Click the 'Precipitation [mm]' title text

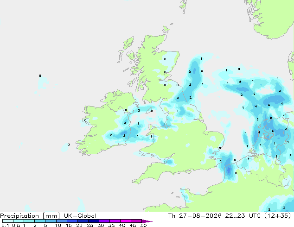(x=30, y=216)
